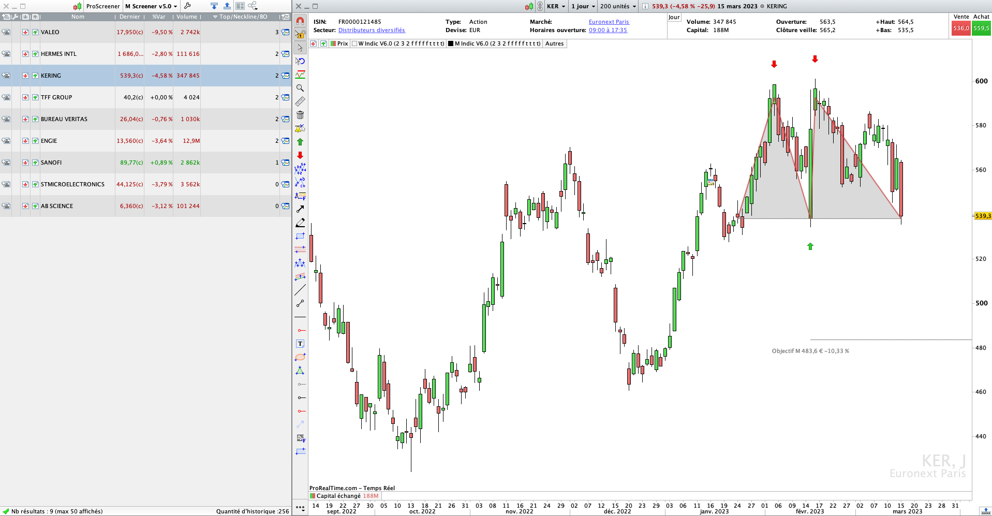Click the blue download arrow in ProScreener toolbar

[x=214, y=6]
